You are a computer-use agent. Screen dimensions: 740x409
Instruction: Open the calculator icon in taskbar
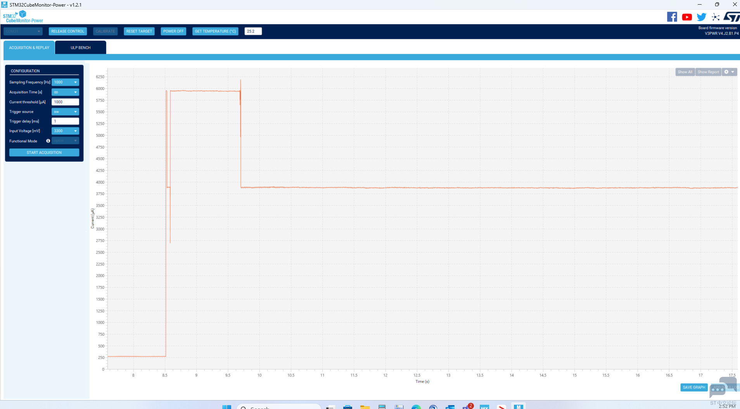point(382,407)
